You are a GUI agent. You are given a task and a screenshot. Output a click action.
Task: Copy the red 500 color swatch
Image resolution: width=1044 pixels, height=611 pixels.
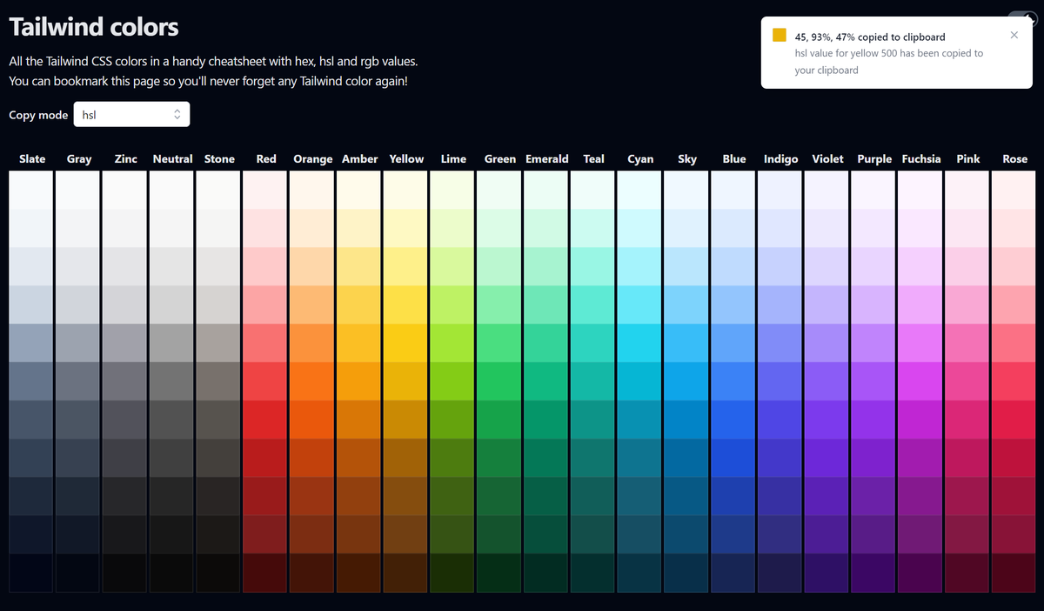(x=266, y=381)
